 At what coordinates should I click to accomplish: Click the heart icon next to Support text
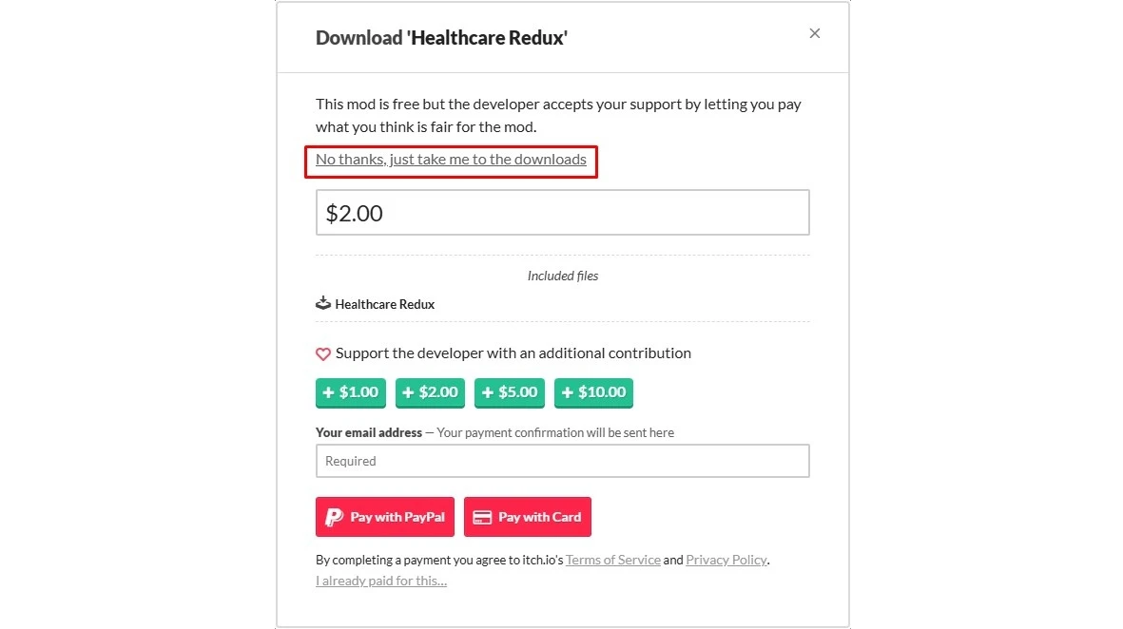(x=323, y=353)
